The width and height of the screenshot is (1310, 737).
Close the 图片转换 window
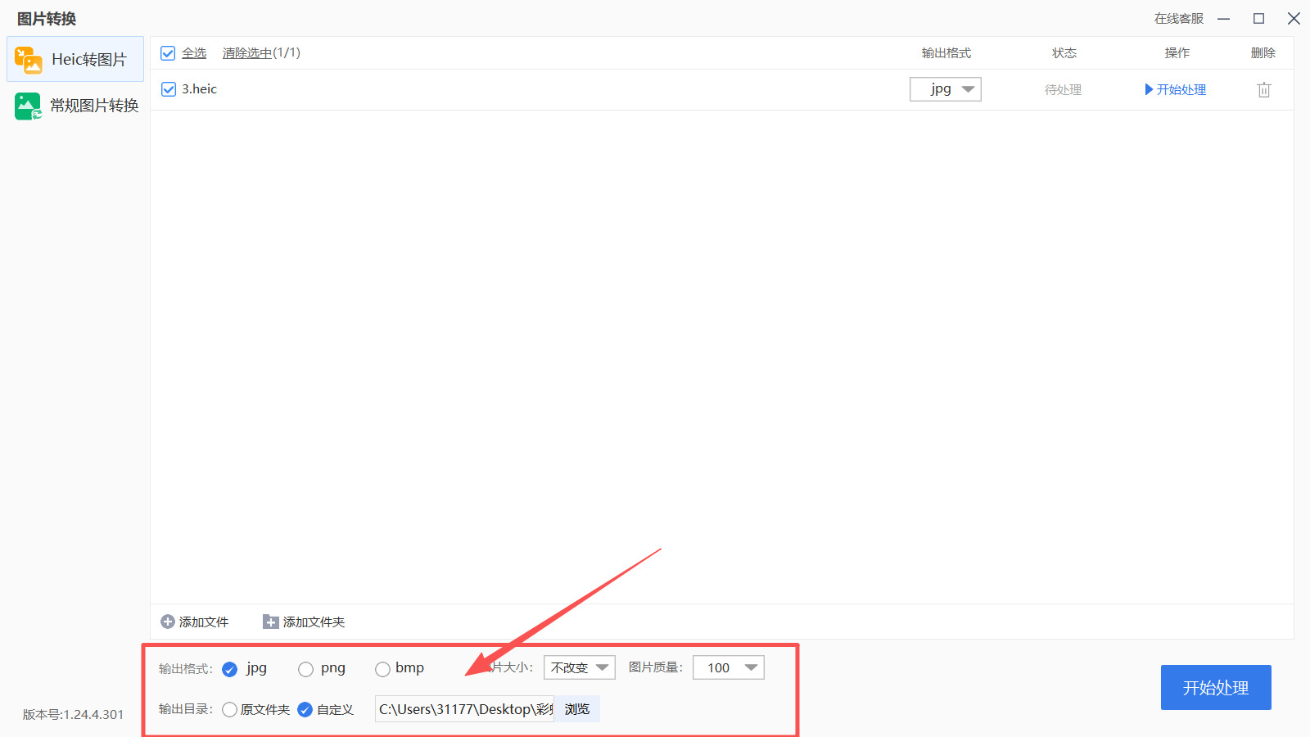[1294, 19]
